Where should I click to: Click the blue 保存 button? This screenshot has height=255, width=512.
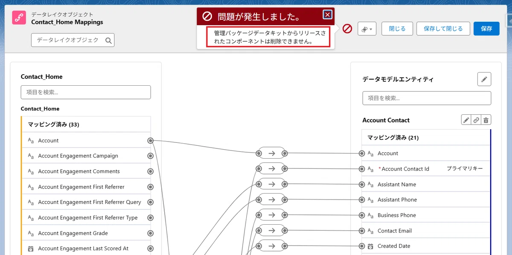point(486,29)
